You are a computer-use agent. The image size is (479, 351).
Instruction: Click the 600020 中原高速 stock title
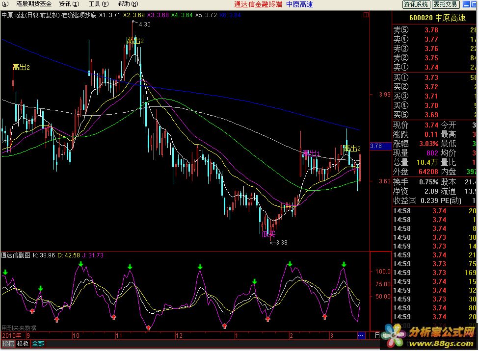pyautogui.click(x=437, y=18)
